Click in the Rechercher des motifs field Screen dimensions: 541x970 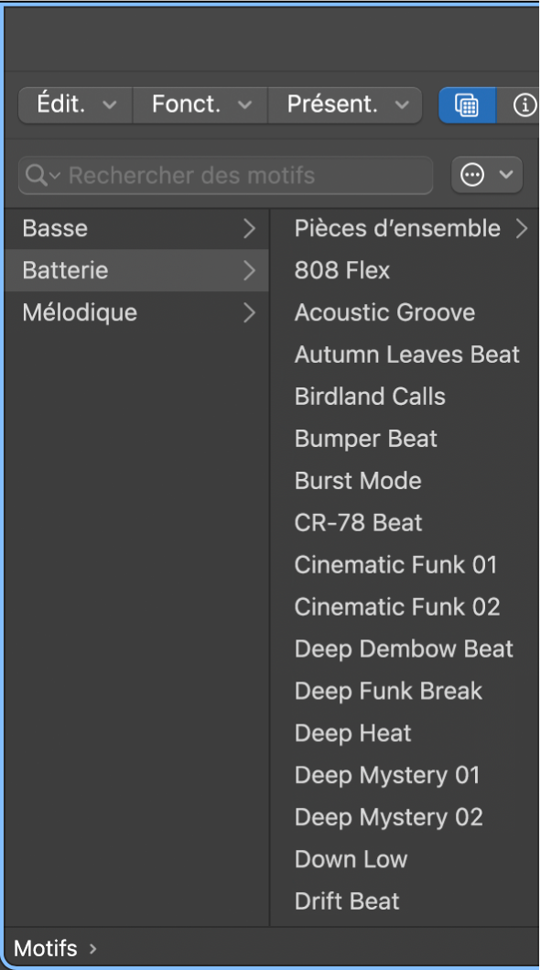(226, 176)
